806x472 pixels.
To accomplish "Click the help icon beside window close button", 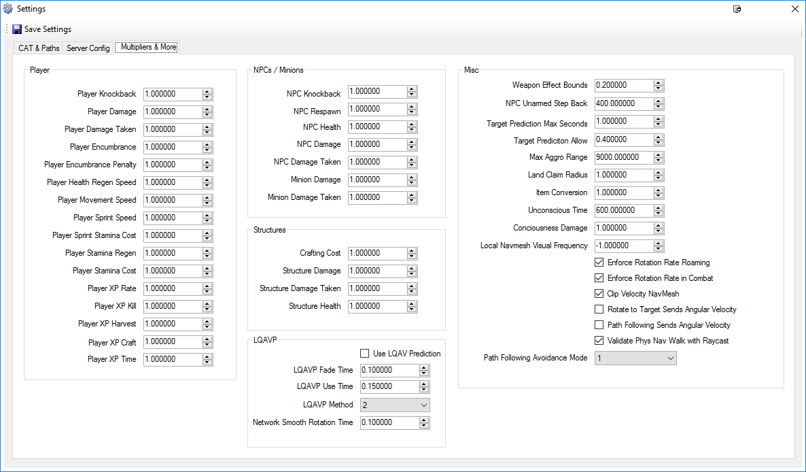I will coord(737,10).
